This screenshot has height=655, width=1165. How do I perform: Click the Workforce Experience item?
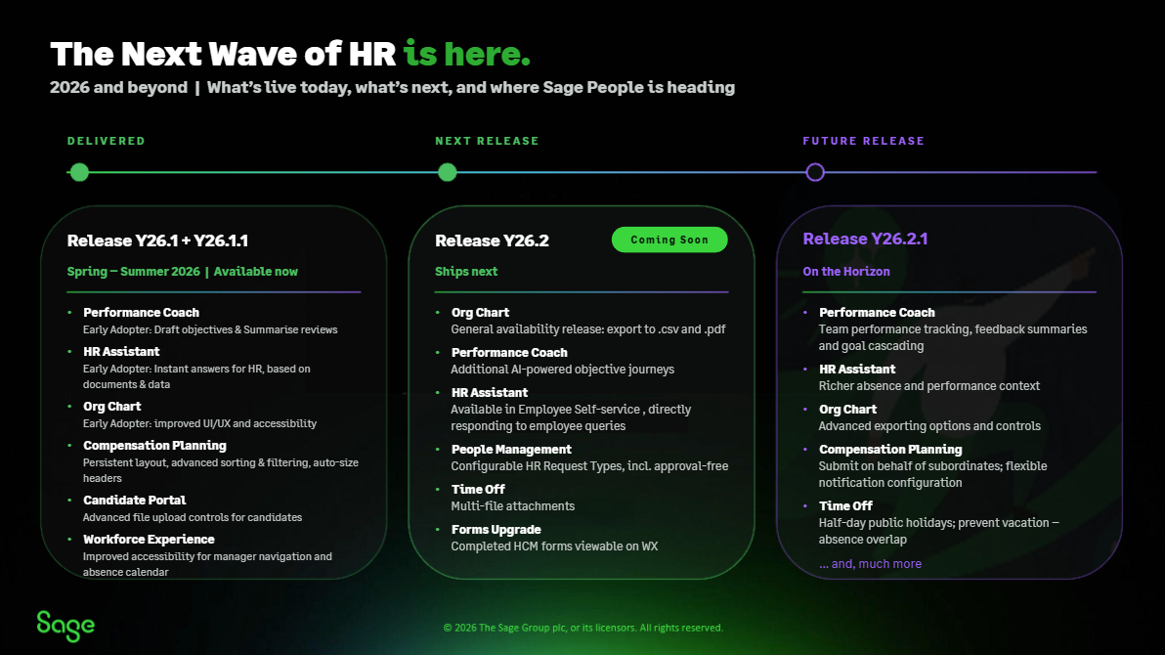coord(149,539)
